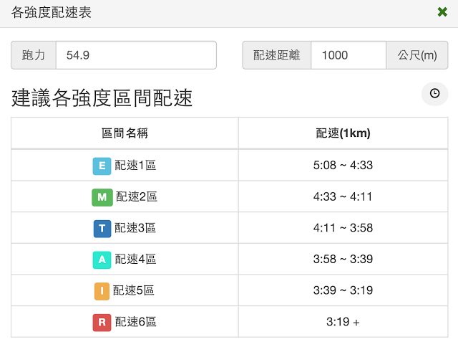Click the 跑力 label addon
The image size is (458, 347).
[x=34, y=55]
